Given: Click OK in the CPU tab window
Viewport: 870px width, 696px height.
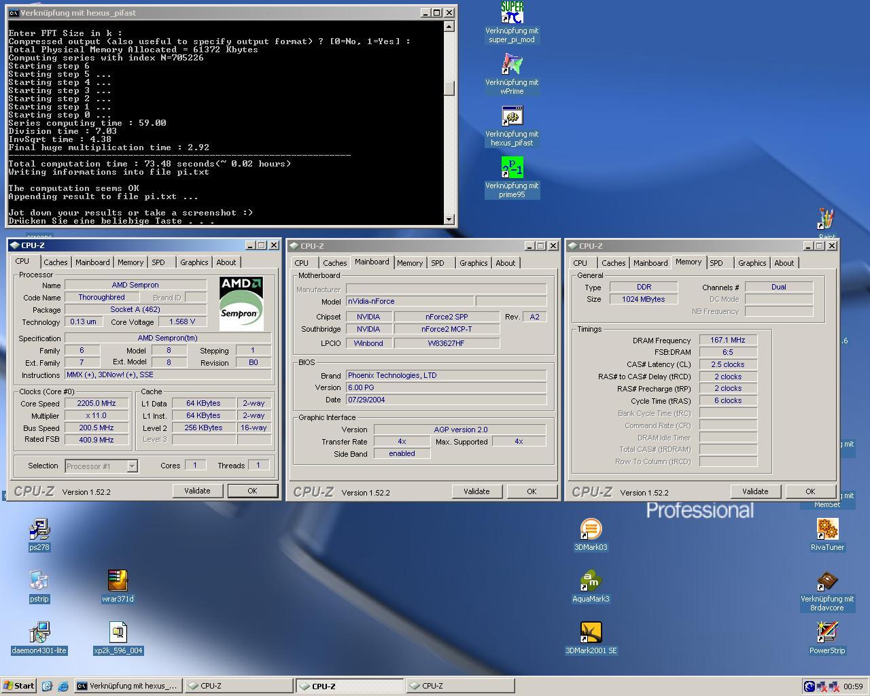Looking at the screenshot, I should pos(252,491).
